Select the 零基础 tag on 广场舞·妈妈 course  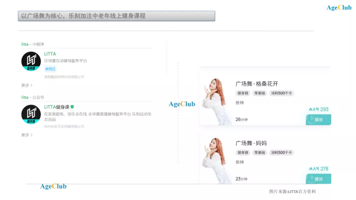(259, 153)
